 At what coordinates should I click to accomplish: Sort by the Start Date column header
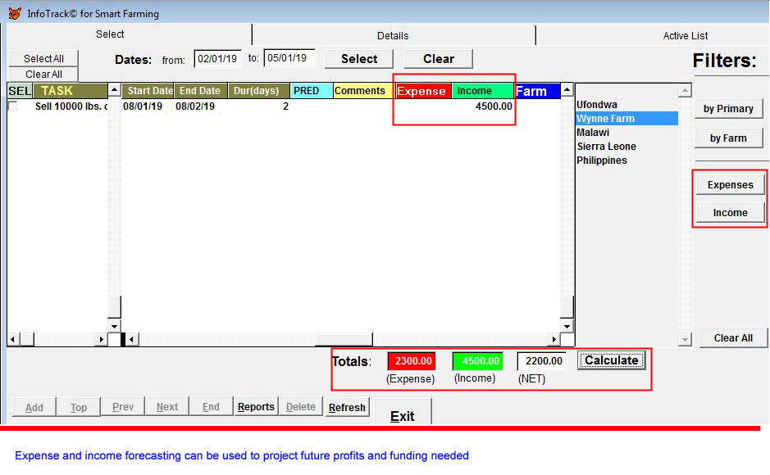pyautogui.click(x=148, y=91)
